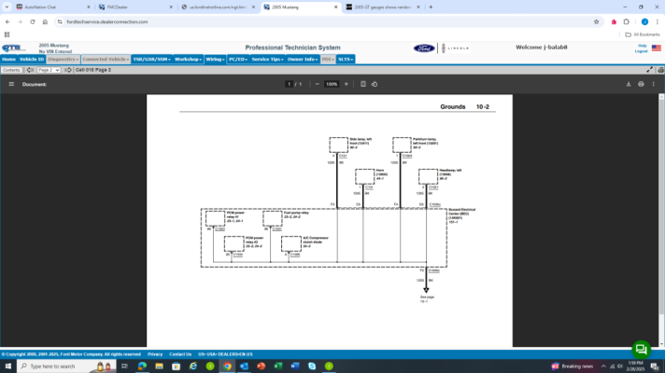The width and height of the screenshot is (665, 373).
Task: Open the Help link
Action: (x=642, y=46)
